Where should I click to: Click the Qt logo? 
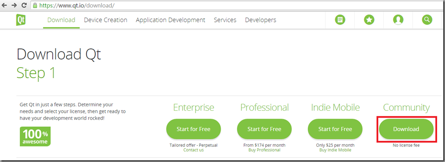[21, 20]
